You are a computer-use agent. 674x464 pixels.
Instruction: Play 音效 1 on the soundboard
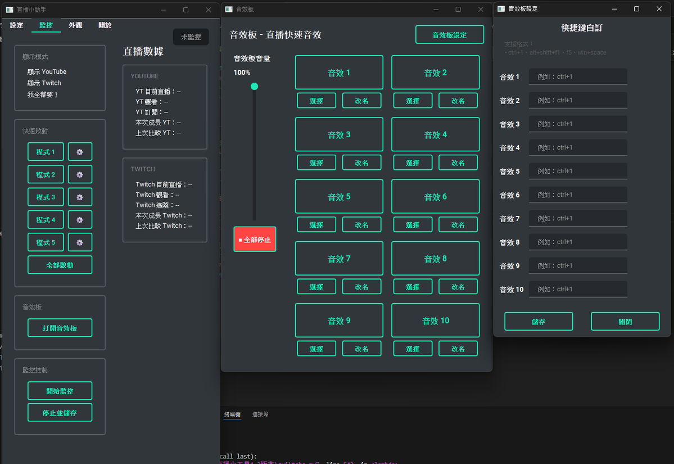[339, 73]
